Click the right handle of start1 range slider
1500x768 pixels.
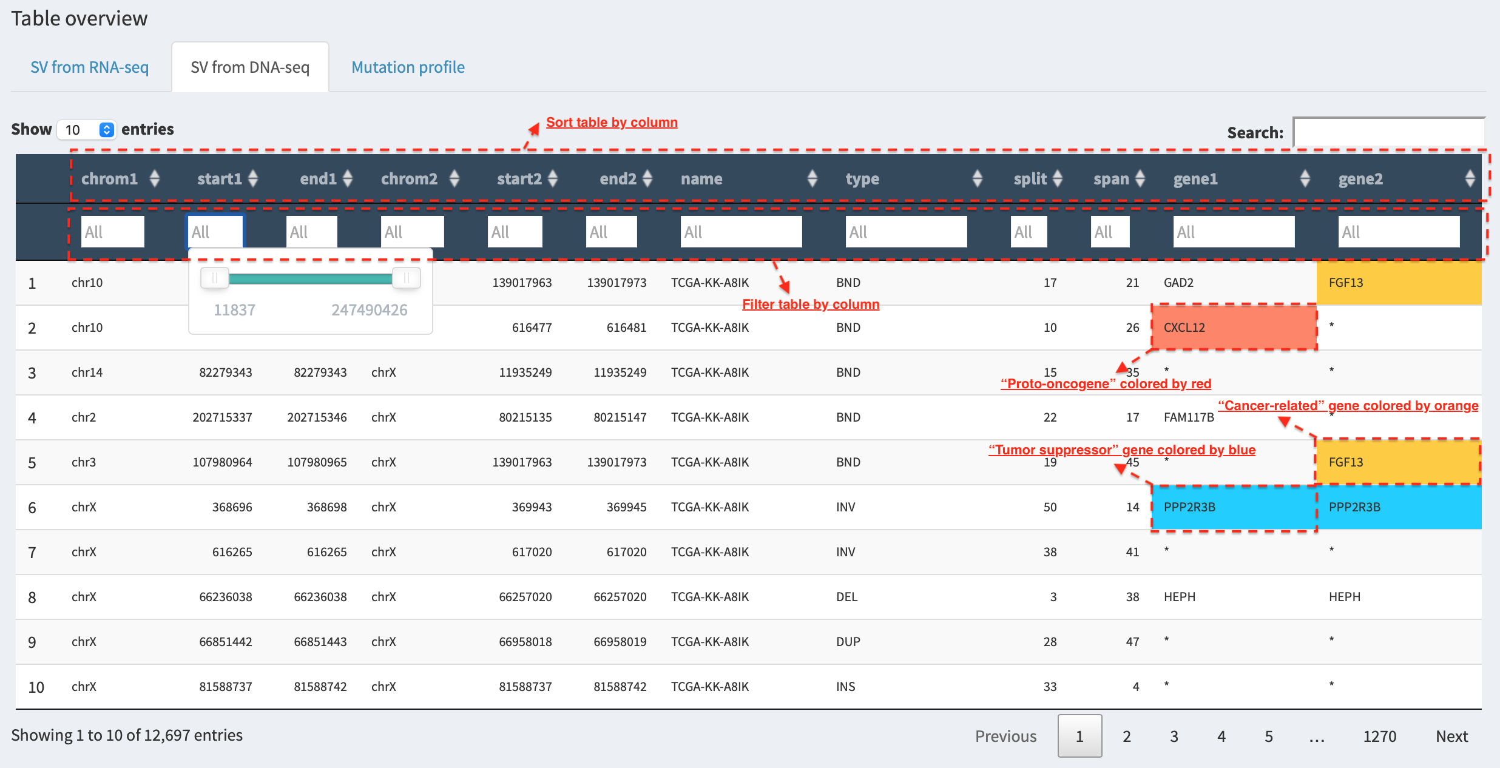[x=407, y=278]
